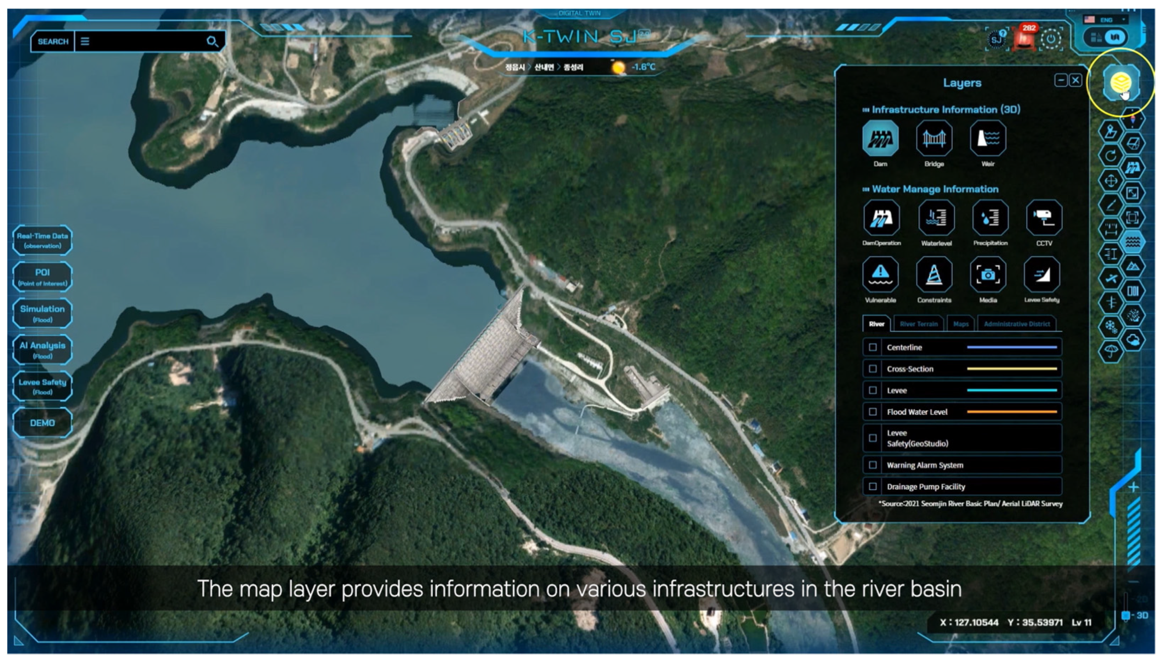Tick the Drainage Pump Facility checkbox

873,486
